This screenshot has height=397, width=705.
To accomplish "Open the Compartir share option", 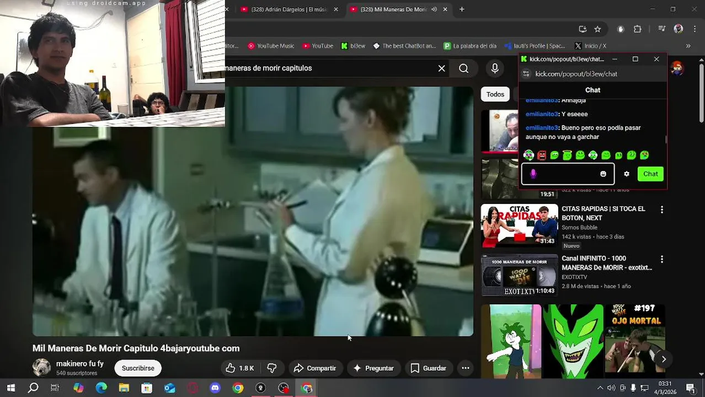I will (314, 368).
